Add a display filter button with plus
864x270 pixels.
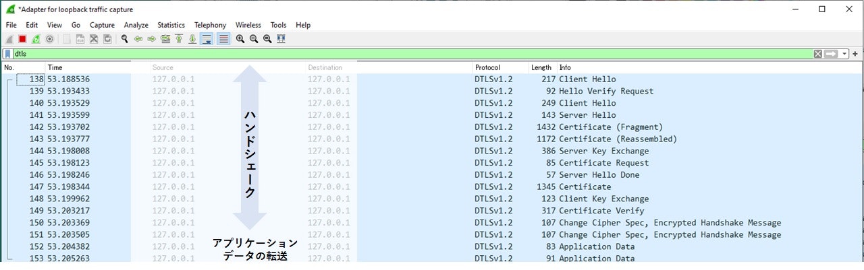(855, 54)
